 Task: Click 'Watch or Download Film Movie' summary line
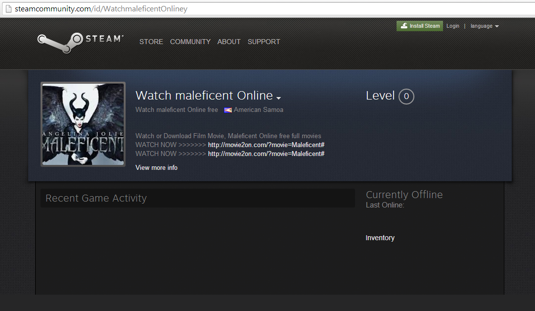point(228,136)
